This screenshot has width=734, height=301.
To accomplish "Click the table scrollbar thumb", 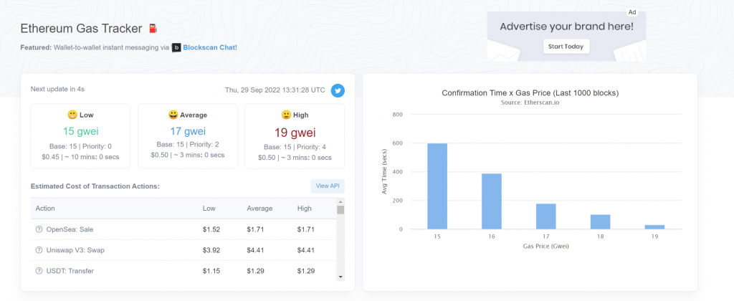I will pos(340,210).
